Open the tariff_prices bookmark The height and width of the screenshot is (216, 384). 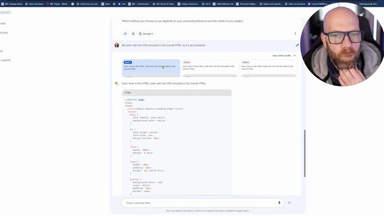point(88,4)
